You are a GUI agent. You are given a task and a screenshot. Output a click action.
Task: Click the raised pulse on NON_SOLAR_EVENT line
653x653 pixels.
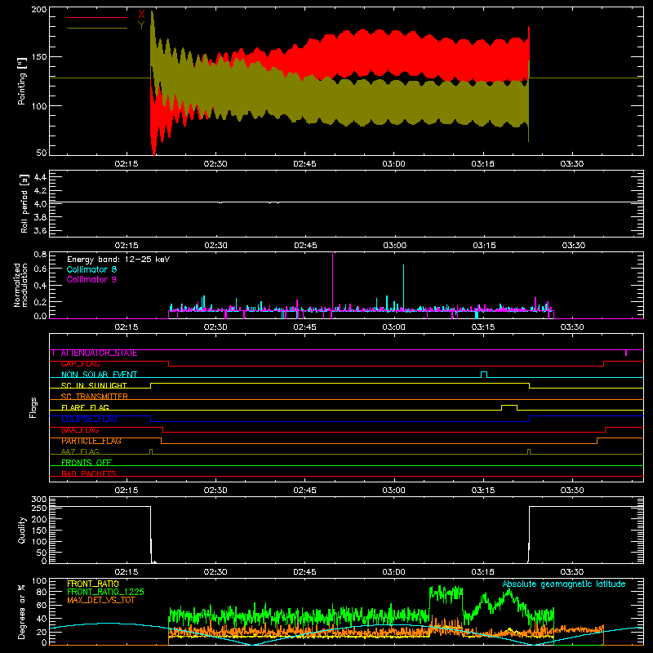(x=484, y=375)
